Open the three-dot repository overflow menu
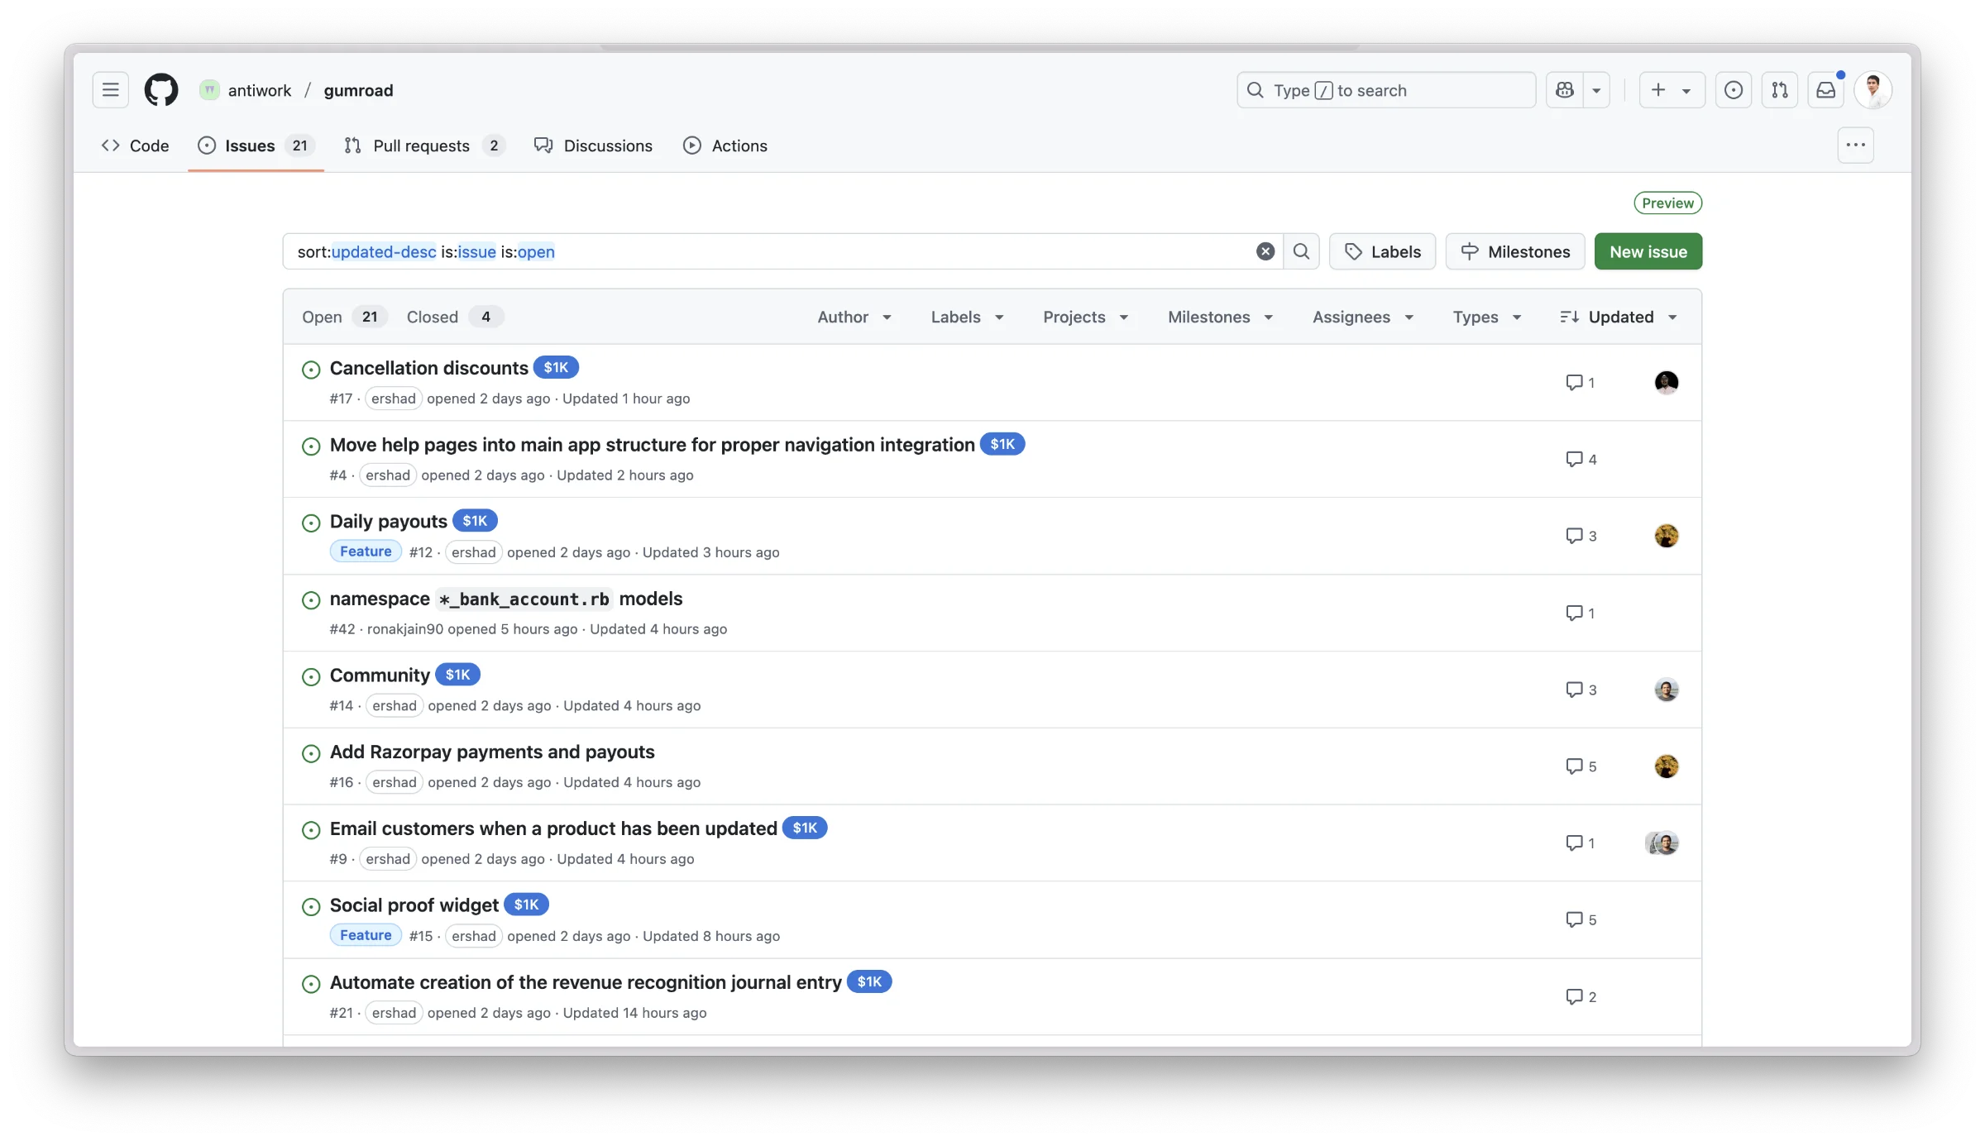The width and height of the screenshot is (1985, 1141). click(1855, 146)
